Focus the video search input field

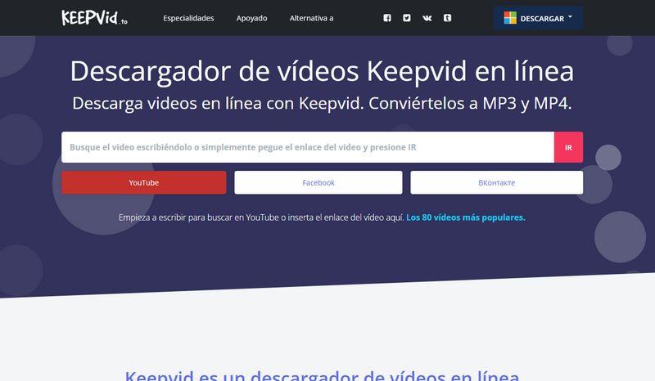[308, 147]
